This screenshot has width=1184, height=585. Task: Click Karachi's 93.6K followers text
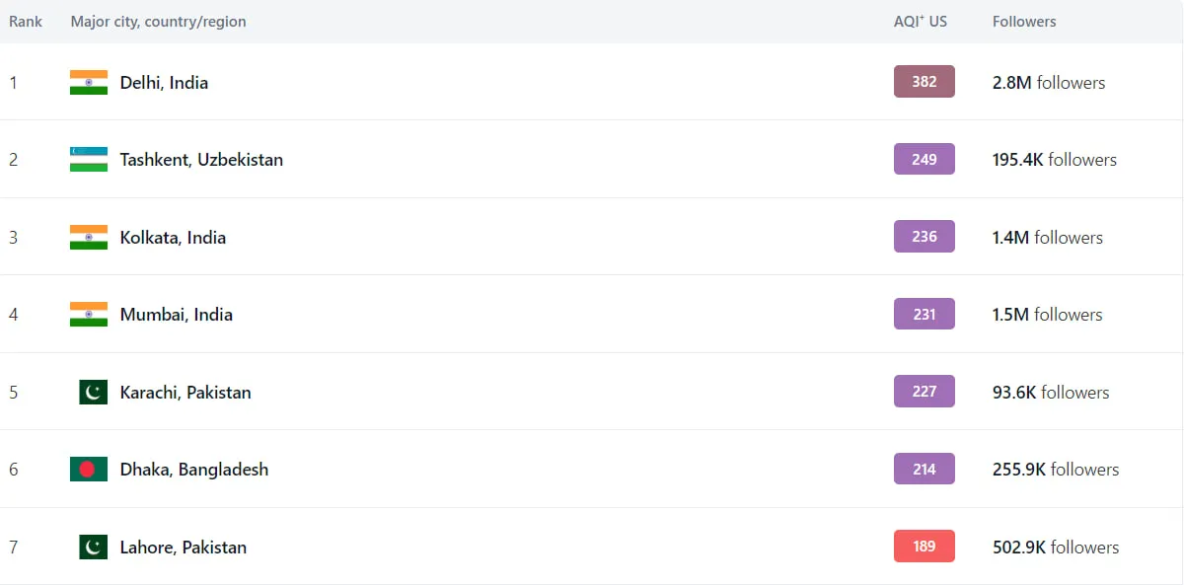[x=1051, y=393]
